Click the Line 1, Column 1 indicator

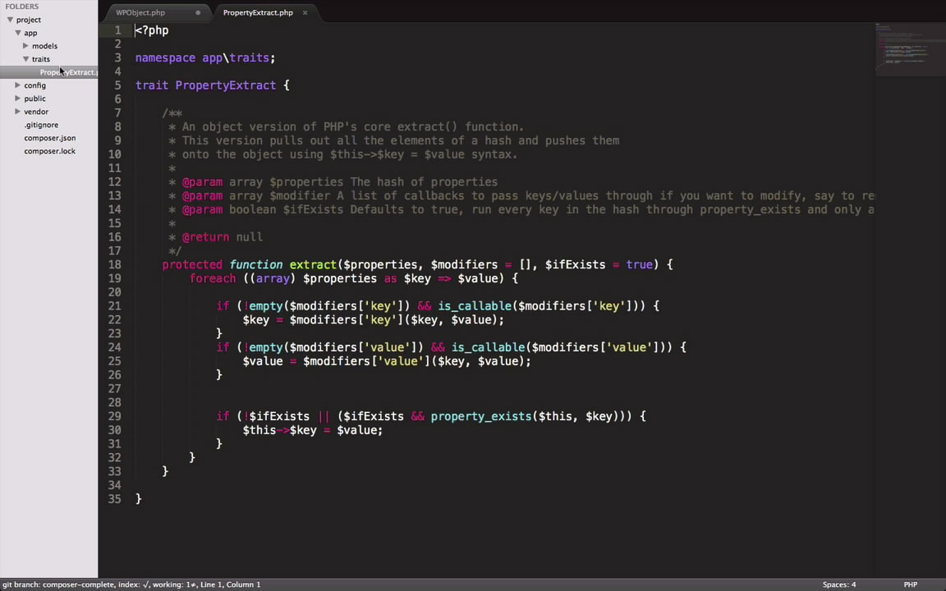point(231,584)
